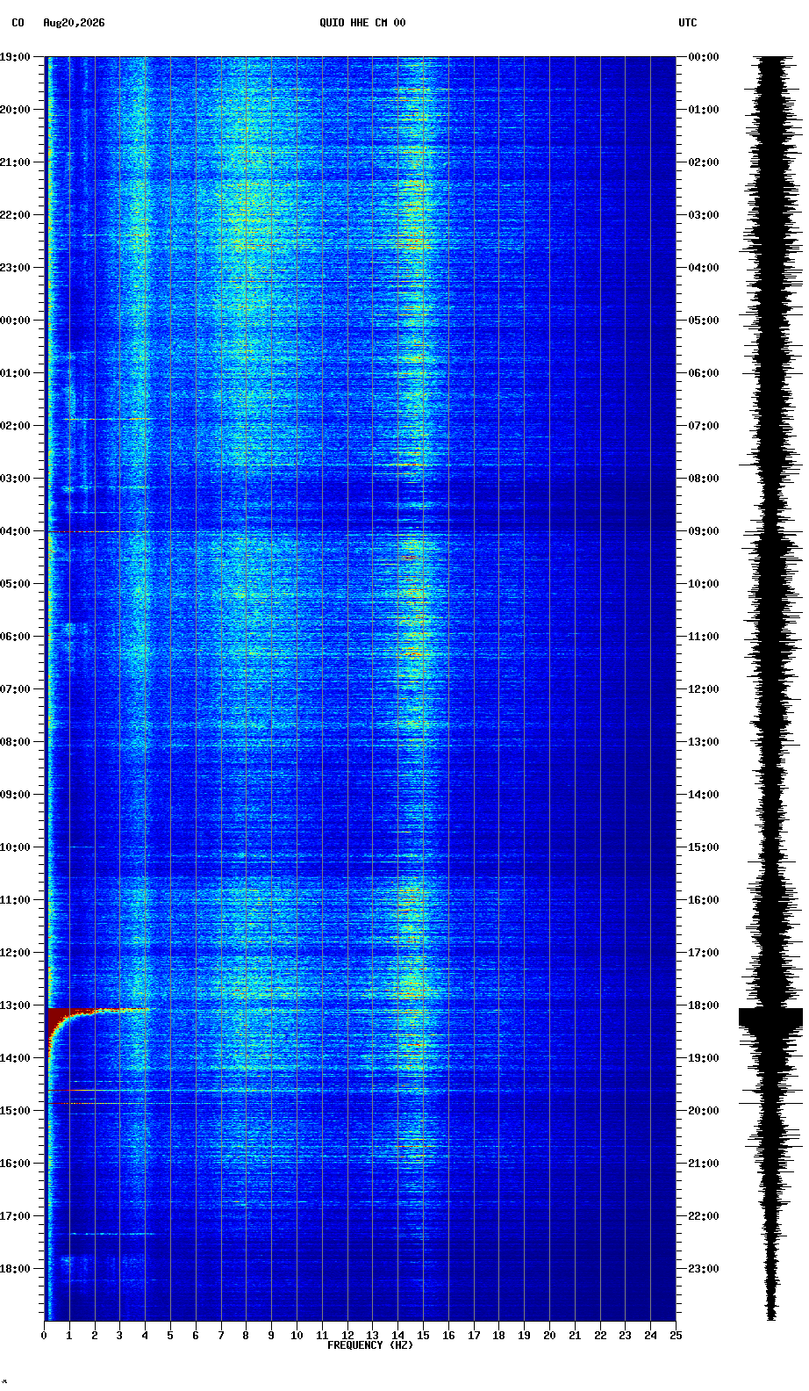This screenshot has width=809, height=1391.
Task: Click the local time label '22:00'
Action: pyautogui.click(x=15, y=215)
